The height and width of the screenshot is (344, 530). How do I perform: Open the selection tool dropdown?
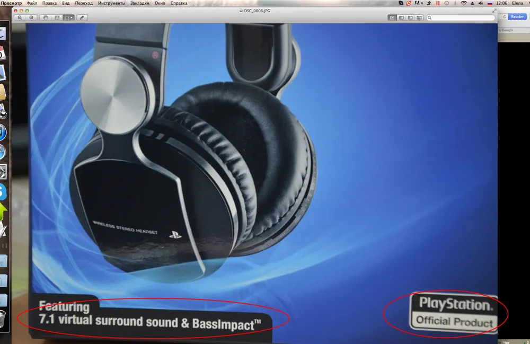click(68, 17)
